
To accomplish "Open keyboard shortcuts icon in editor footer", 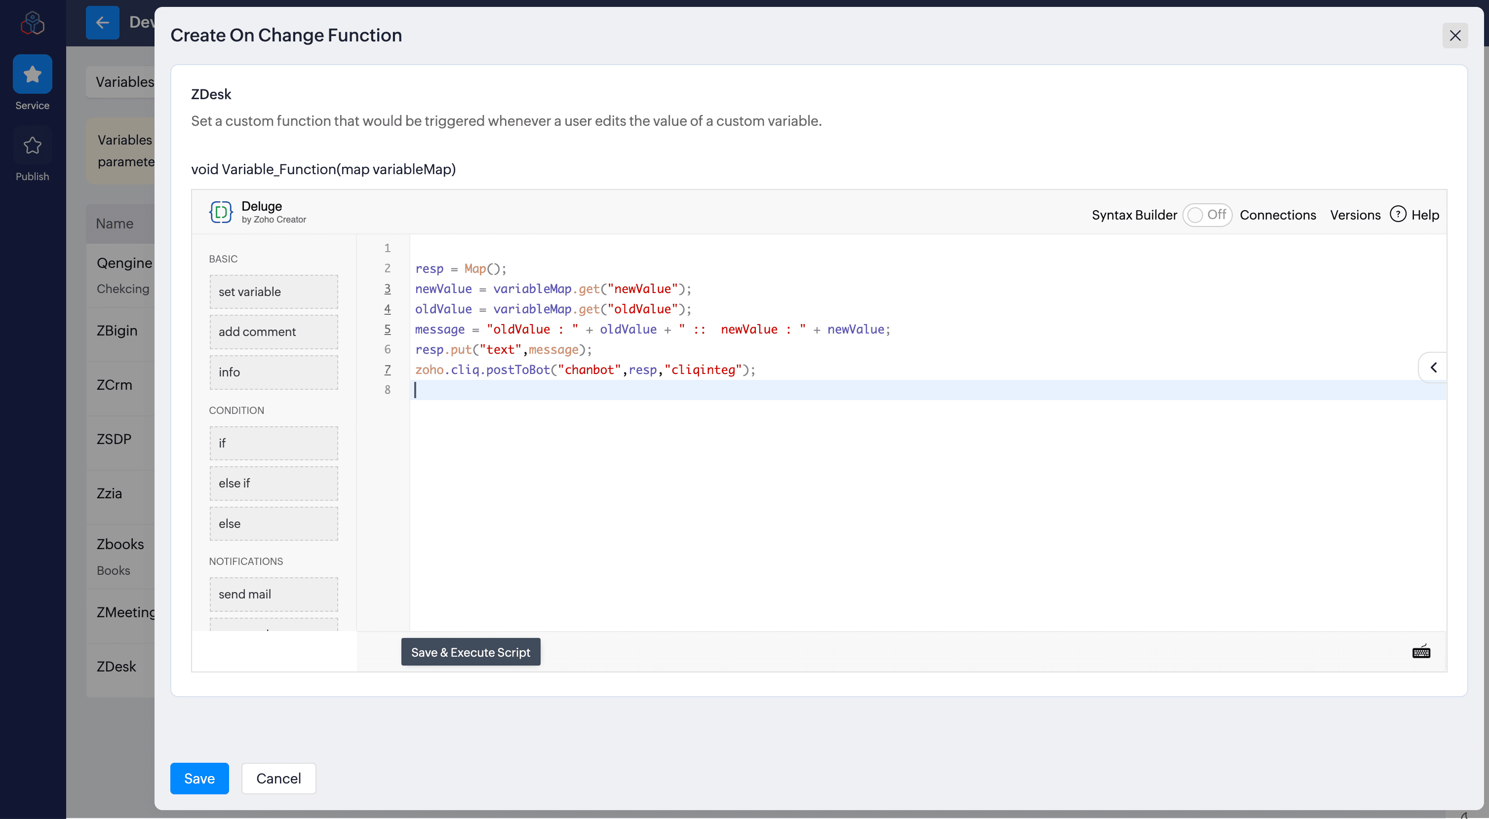I will pyautogui.click(x=1421, y=652).
